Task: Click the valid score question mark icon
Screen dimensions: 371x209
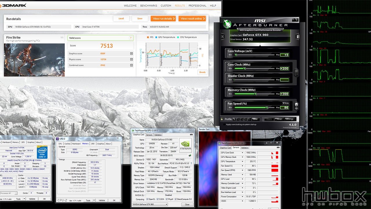Action: [131, 38]
